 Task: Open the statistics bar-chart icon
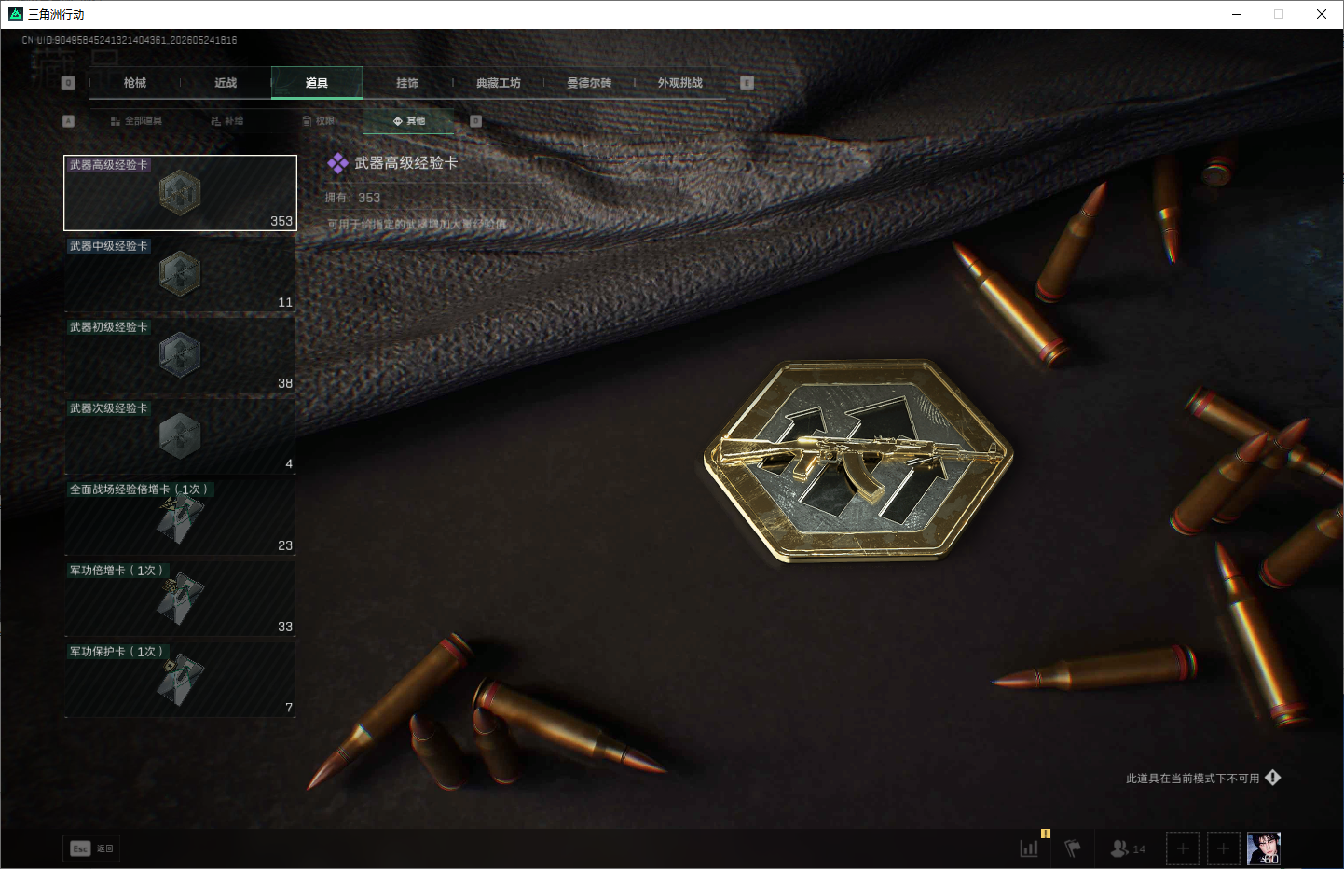pos(1029,848)
